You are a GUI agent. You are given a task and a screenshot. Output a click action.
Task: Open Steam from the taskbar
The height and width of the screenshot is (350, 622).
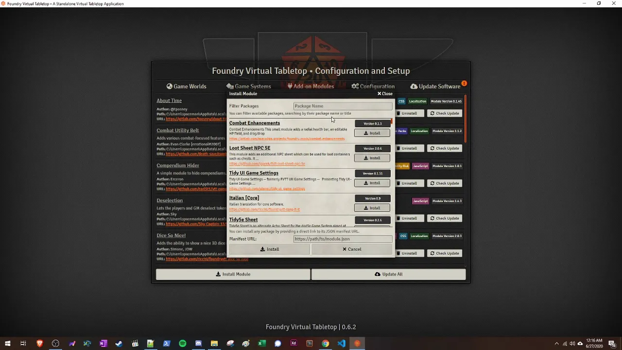[x=119, y=343]
